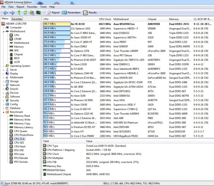Screen dimensions: 214x186
Task: Open the File menu
Action: pos(3,7)
